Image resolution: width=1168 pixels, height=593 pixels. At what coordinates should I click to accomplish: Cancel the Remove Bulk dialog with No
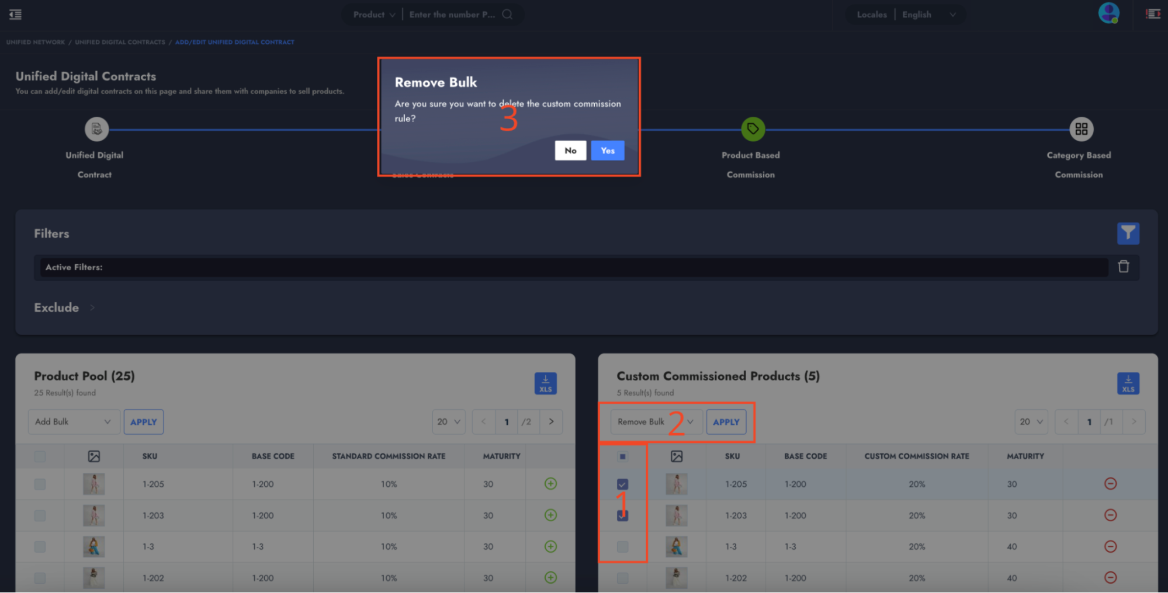(570, 151)
